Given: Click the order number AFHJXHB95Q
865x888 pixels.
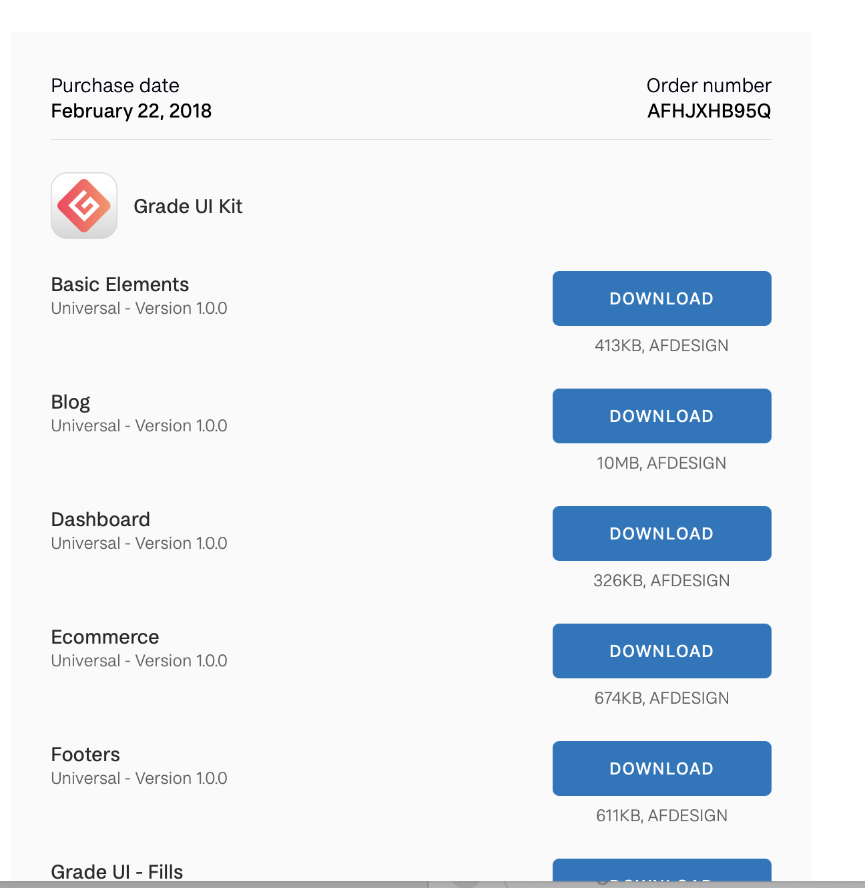Looking at the screenshot, I should [709, 111].
